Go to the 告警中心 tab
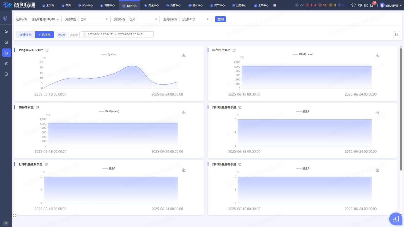 click(x=107, y=5)
